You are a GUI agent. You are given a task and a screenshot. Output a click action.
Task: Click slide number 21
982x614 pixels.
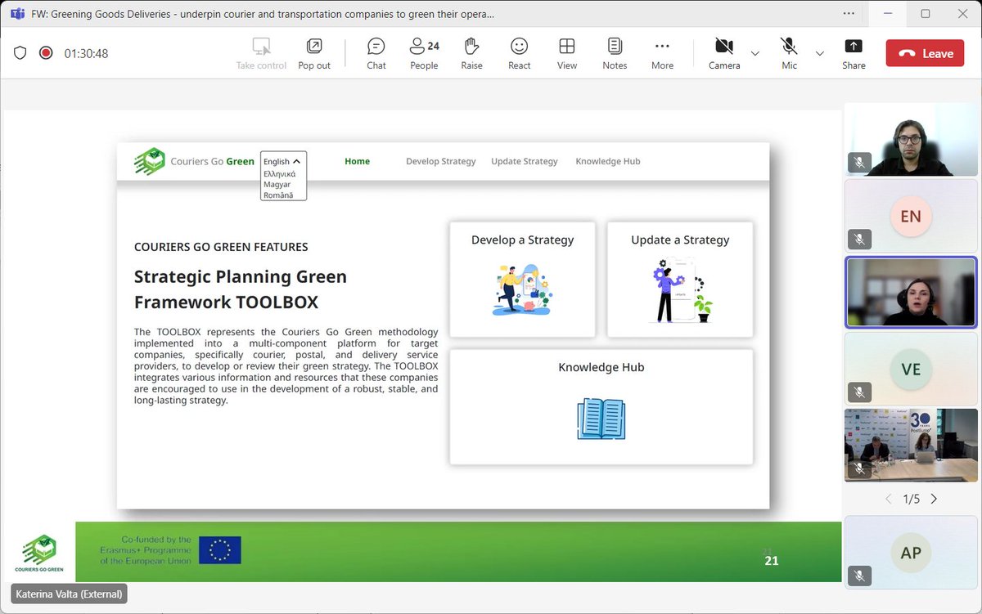pos(771,561)
